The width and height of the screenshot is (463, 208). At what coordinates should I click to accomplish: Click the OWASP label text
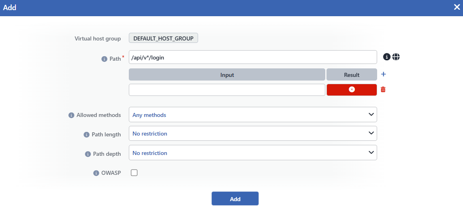click(x=111, y=173)
